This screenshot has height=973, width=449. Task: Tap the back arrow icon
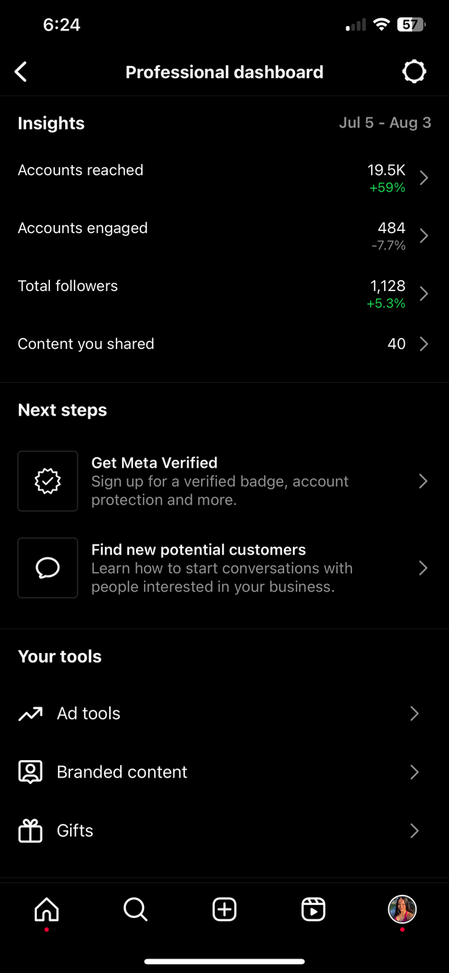click(21, 72)
